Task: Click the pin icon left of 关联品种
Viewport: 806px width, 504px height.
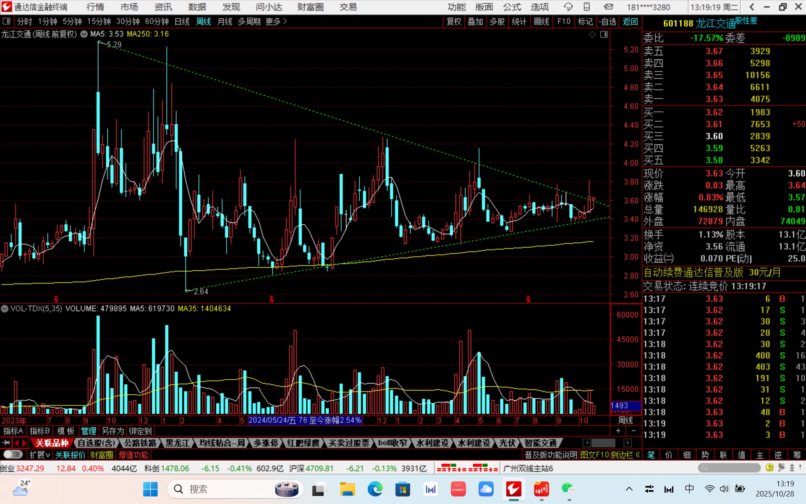Action: click(6, 443)
